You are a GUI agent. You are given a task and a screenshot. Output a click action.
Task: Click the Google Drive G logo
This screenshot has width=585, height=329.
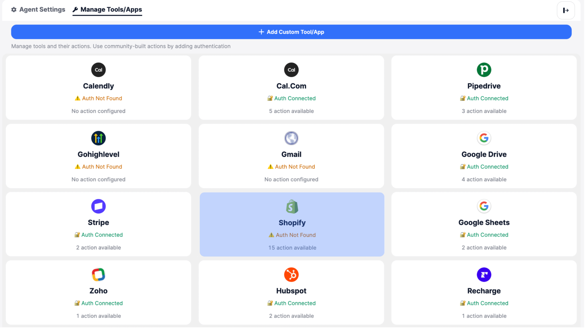point(484,138)
